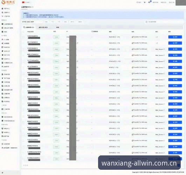Switch to the cloud server ECS tab

(29, 27)
